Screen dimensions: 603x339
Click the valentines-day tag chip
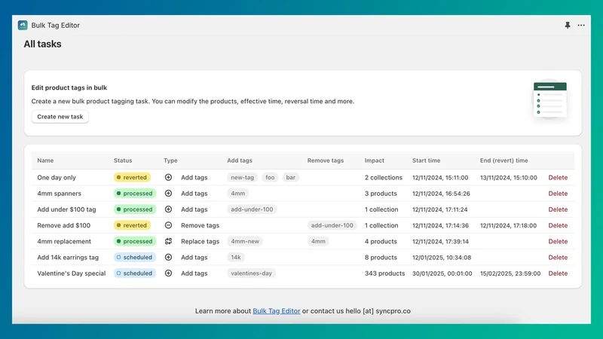pos(251,273)
